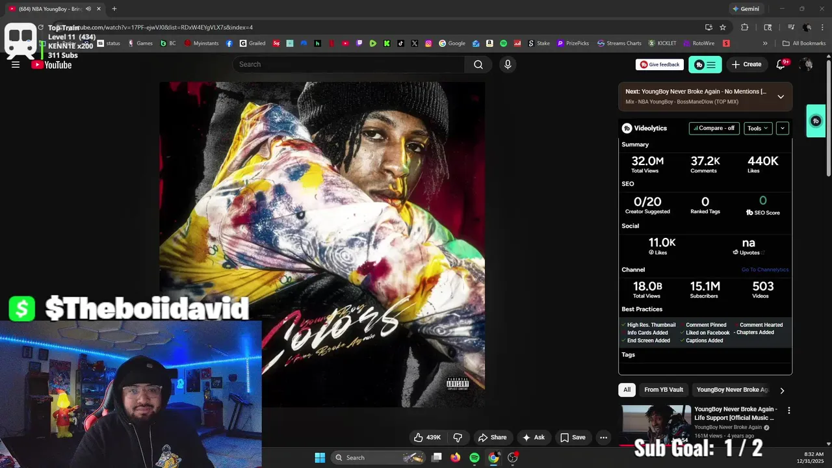
Task: Mute the tab via speaker icon
Action: (88, 9)
